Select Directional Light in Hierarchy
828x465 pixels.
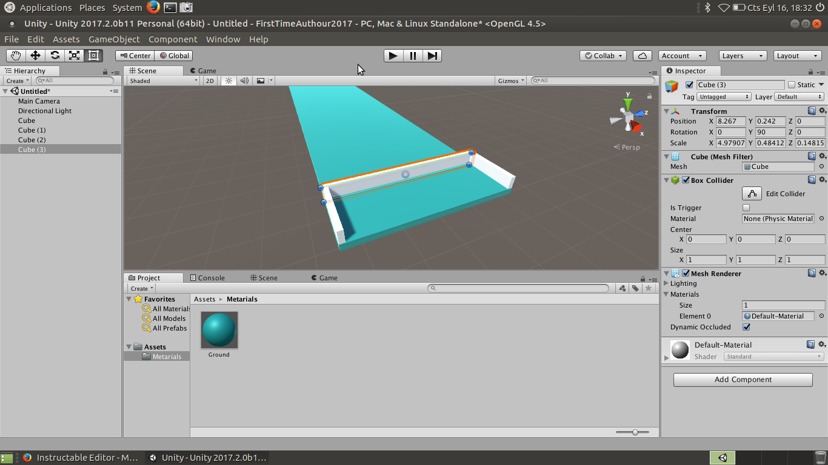point(45,111)
